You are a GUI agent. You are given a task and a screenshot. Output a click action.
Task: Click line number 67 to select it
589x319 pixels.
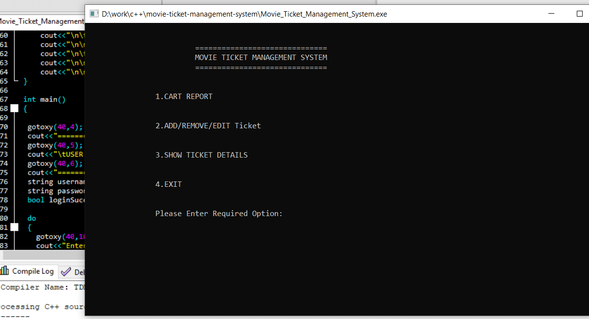[6, 99]
